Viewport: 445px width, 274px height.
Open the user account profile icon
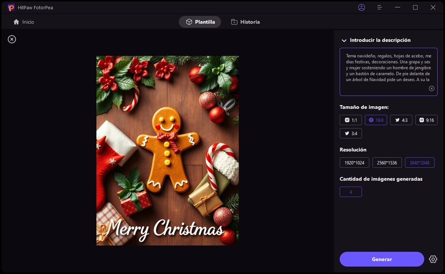(x=362, y=7)
